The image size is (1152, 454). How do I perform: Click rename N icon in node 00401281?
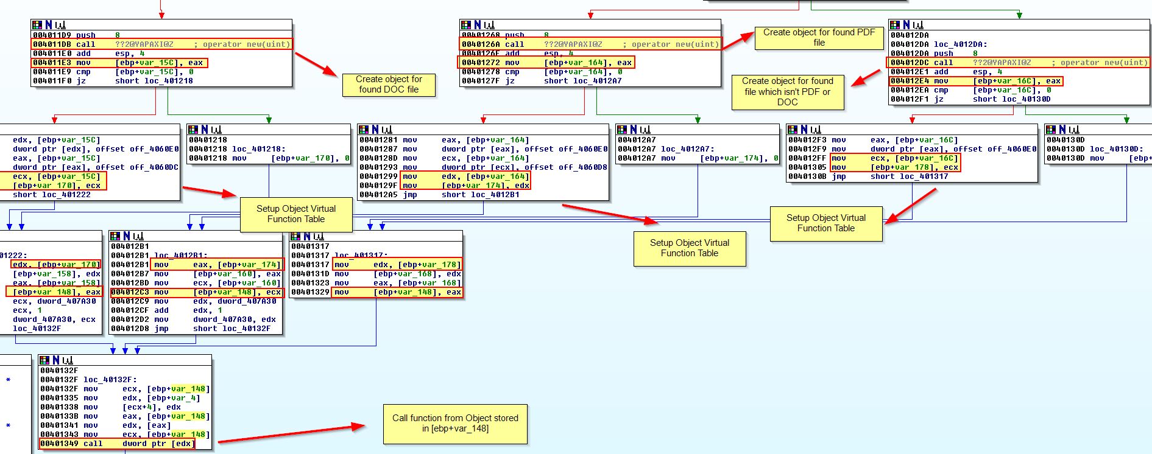click(375, 130)
